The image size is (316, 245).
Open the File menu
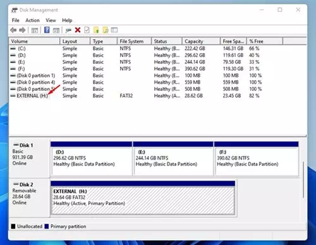point(16,20)
